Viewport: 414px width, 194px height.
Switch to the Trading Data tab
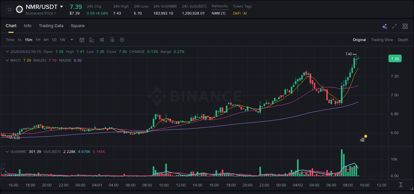[51, 26]
